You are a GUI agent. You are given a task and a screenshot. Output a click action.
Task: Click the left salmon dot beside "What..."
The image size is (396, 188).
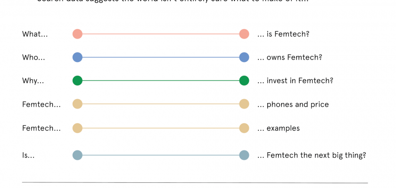tap(77, 34)
